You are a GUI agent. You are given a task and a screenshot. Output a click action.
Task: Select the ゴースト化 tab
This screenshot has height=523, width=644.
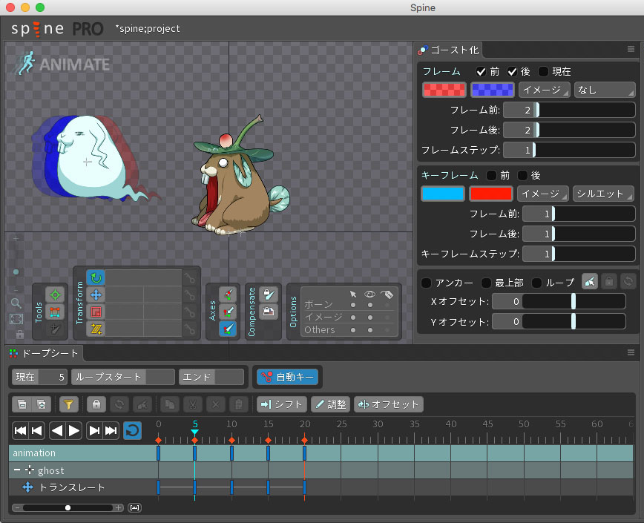click(x=448, y=50)
